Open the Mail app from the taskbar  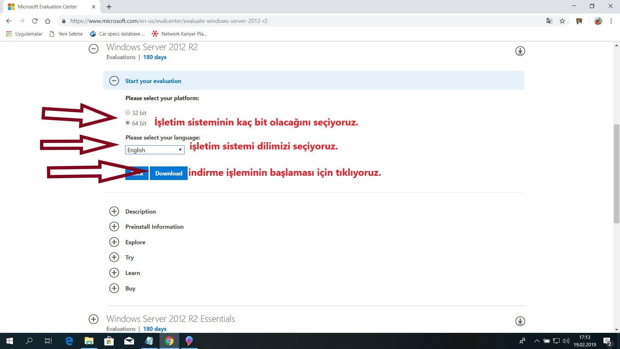[x=129, y=341]
